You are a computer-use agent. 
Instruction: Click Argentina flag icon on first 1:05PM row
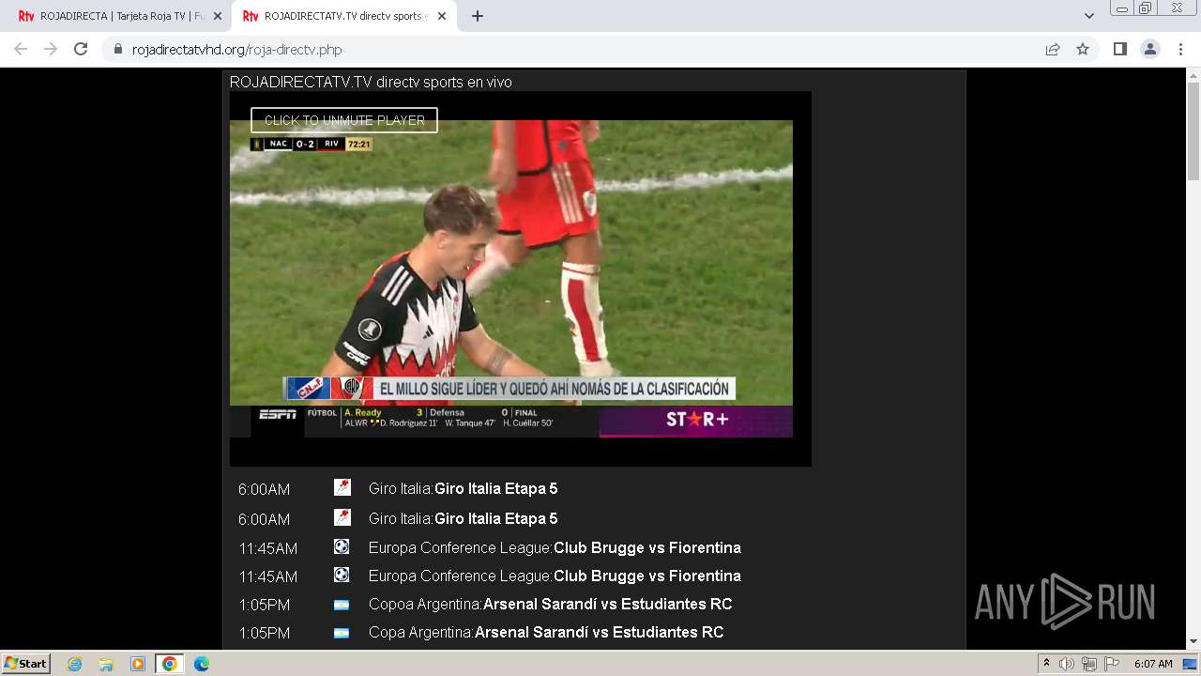(x=342, y=605)
